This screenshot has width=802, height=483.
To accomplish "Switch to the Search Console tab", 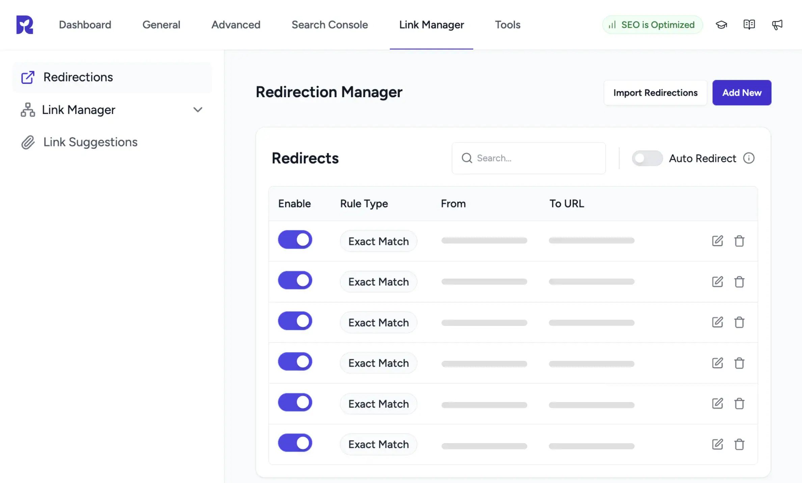I will click(330, 25).
